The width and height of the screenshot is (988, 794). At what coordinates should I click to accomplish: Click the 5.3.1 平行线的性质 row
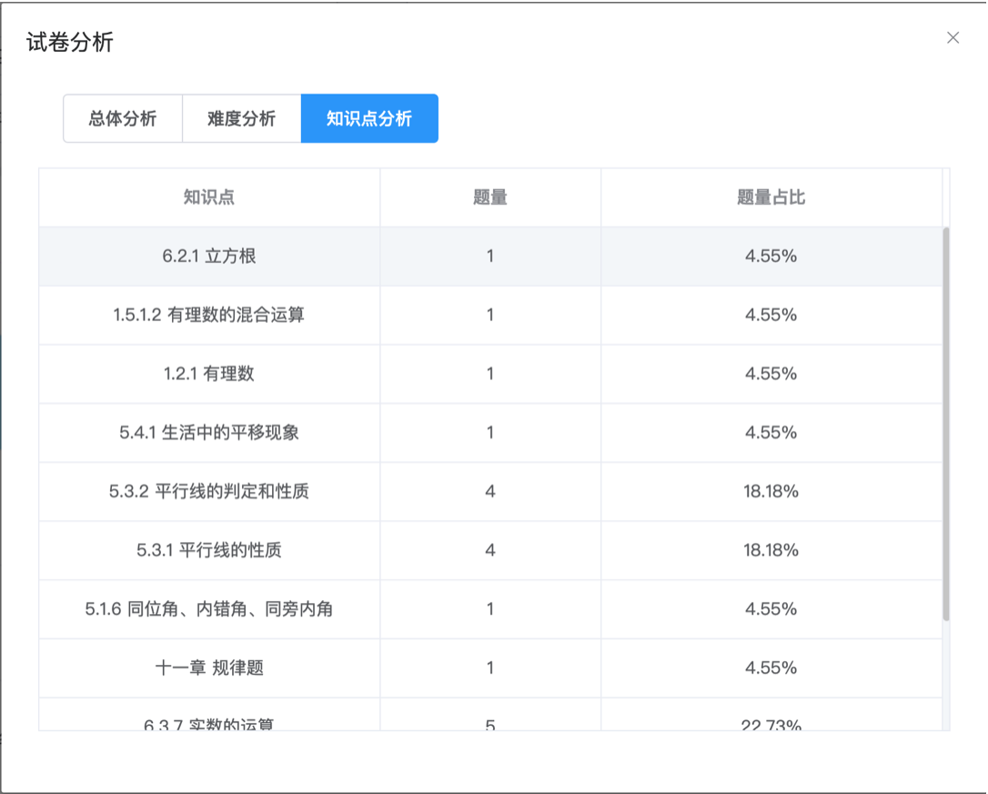tap(490, 550)
